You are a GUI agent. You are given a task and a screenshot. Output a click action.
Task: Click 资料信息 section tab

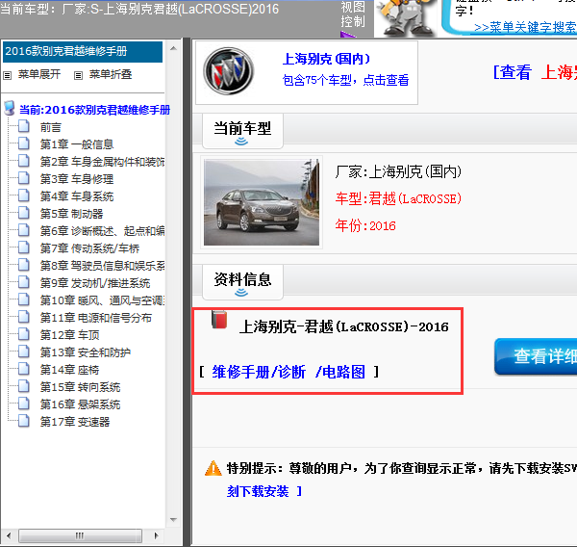point(242,282)
